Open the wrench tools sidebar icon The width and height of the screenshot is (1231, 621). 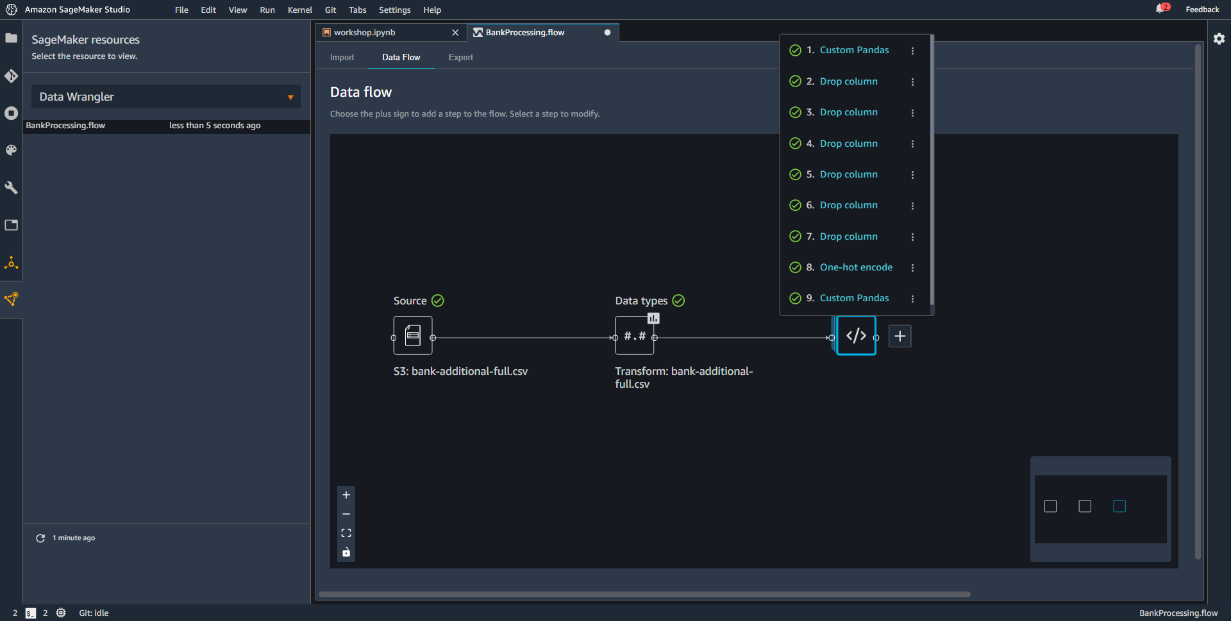click(11, 188)
